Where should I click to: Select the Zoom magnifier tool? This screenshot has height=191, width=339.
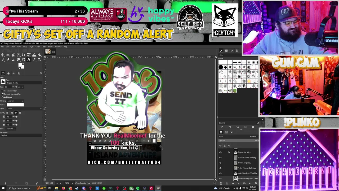coord(39,60)
